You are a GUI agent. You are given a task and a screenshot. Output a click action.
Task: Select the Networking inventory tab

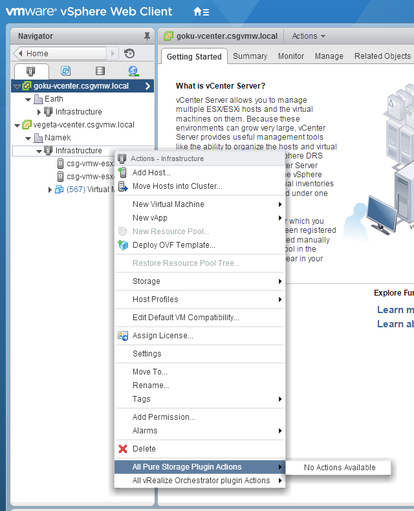point(133,71)
